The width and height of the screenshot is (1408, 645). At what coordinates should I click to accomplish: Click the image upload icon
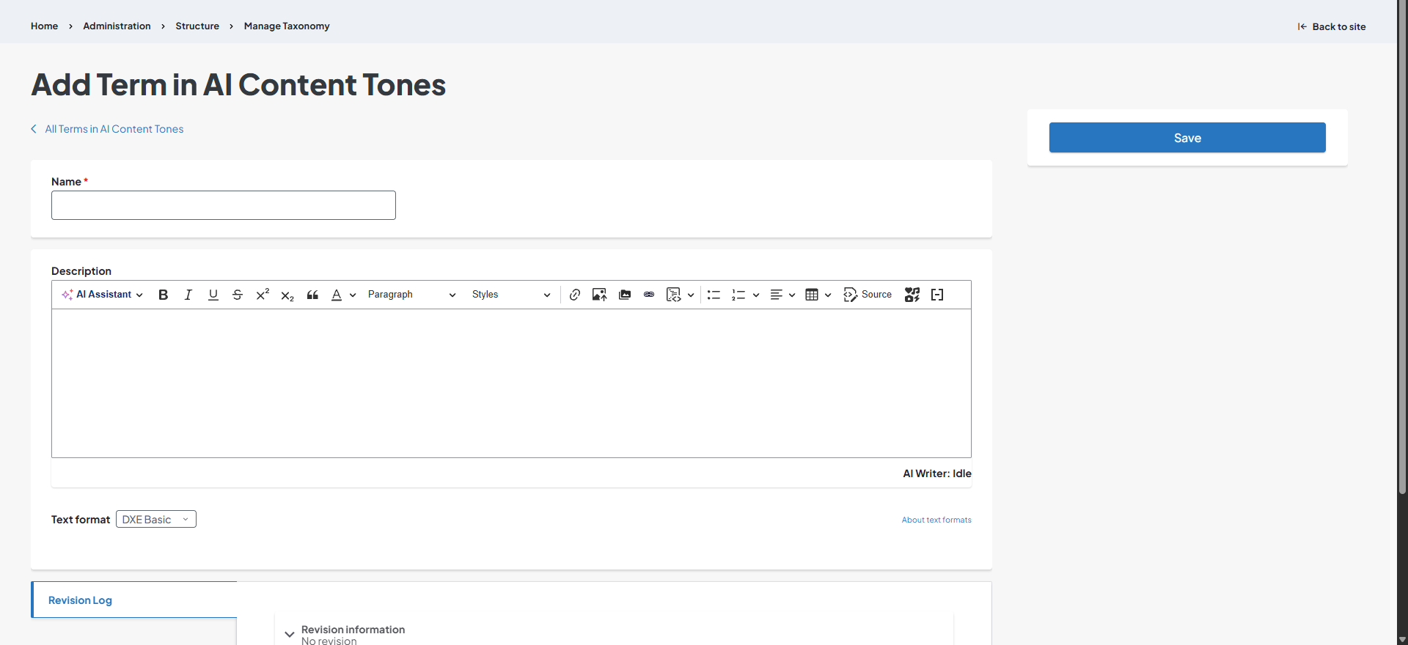pos(600,295)
